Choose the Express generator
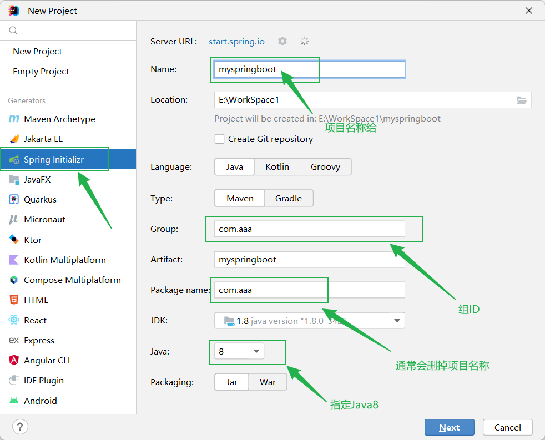 point(68,340)
